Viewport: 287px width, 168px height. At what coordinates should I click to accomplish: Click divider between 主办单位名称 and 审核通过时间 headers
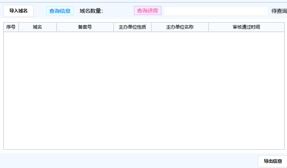[x=209, y=27]
